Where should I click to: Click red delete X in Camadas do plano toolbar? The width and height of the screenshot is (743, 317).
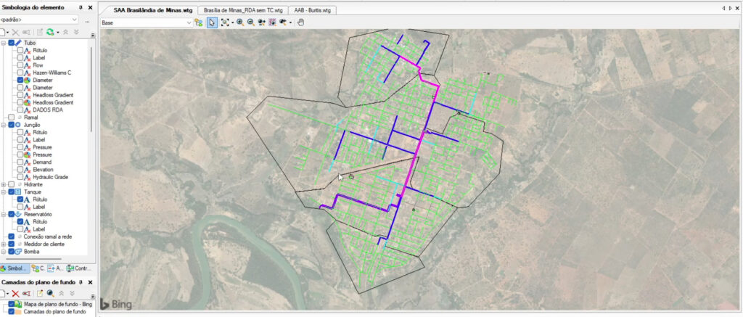pyautogui.click(x=16, y=294)
